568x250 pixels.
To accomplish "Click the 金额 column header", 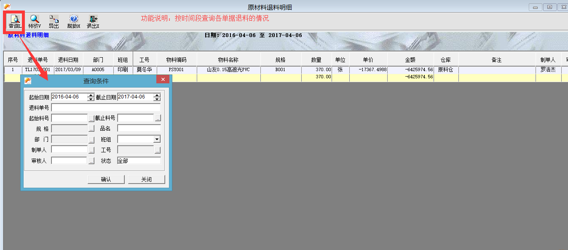I will pyautogui.click(x=410, y=60).
